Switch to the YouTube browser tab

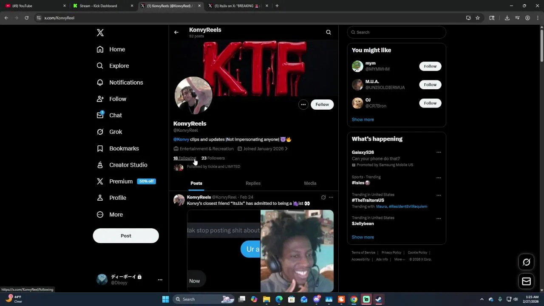36,6
